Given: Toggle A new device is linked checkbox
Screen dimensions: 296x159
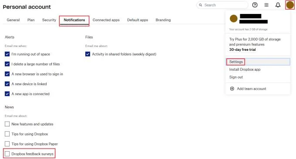Looking at the screenshot, I should [7, 84].
